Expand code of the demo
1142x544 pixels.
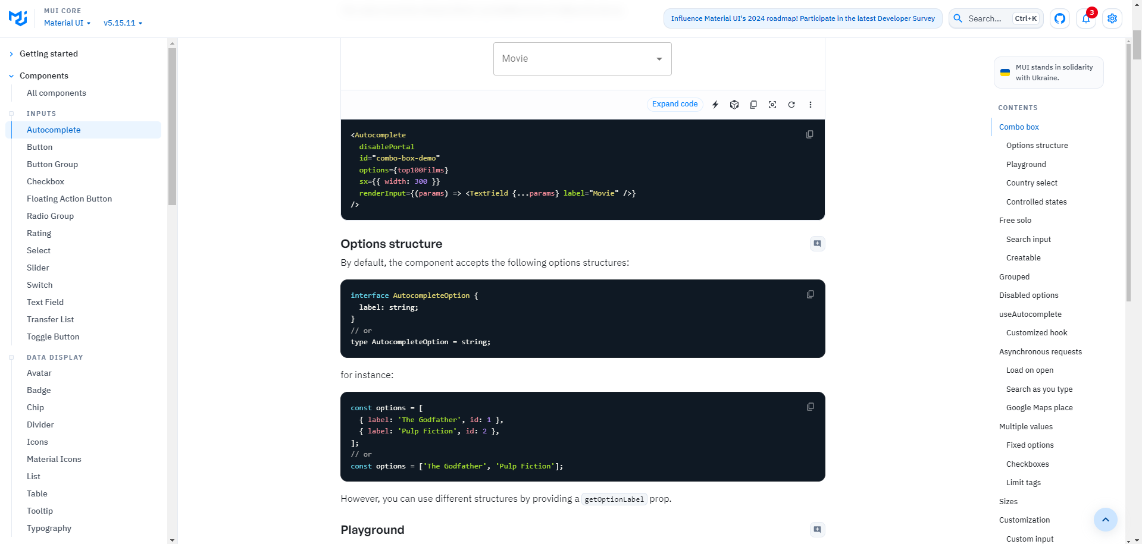pyautogui.click(x=675, y=104)
